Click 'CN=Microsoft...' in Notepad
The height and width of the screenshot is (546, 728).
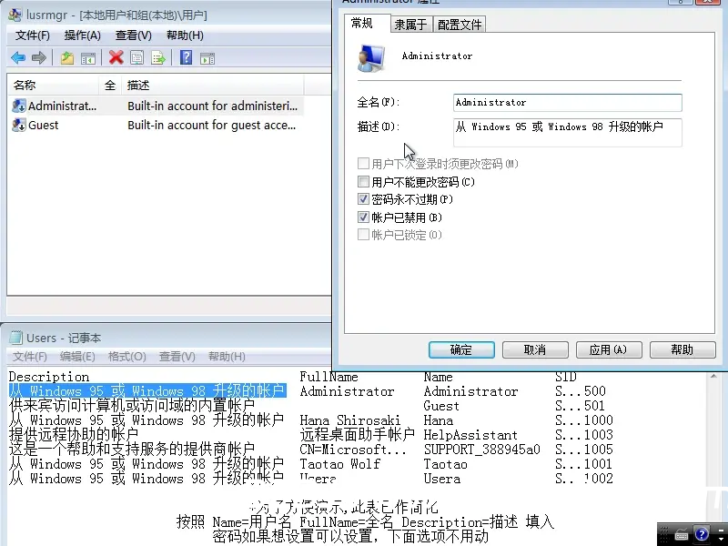click(353, 450)
